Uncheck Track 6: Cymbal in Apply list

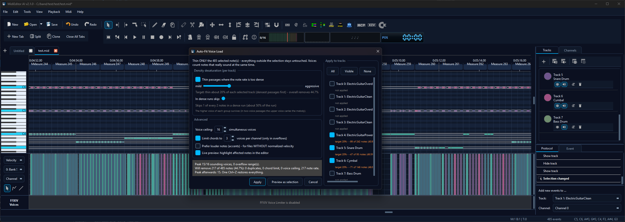[332, 160]
